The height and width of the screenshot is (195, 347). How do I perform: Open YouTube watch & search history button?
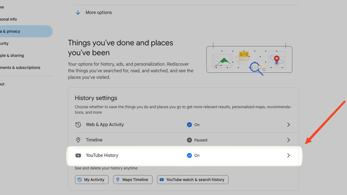tap(193, 179)
